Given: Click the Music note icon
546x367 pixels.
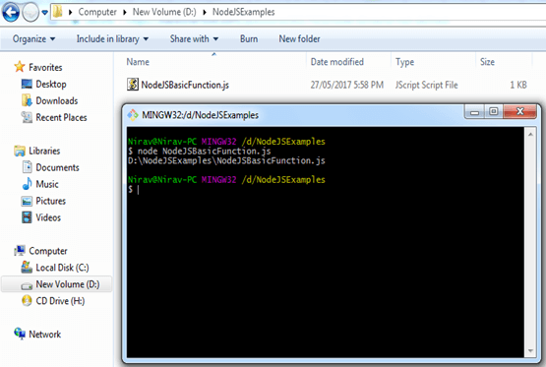Looking at the screenshot, I should pyautogui.click(x=27, y=183).
